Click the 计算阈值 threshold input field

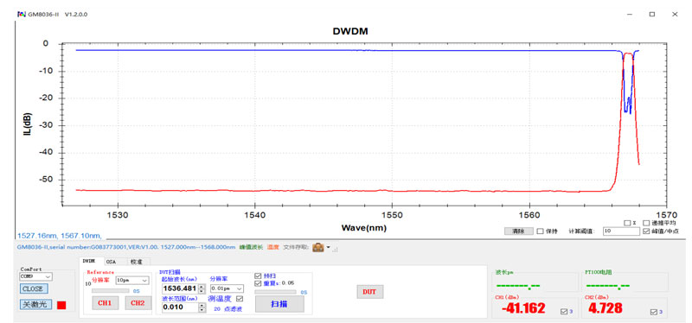621,231
